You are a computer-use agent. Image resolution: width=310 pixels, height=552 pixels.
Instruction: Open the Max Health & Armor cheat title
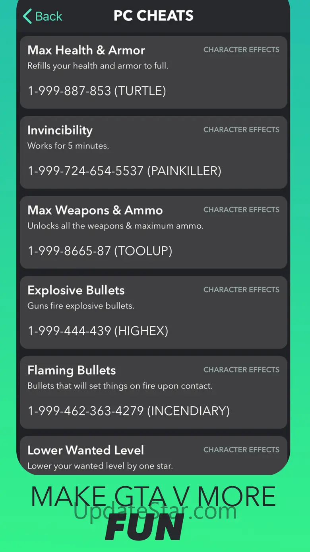86,50
